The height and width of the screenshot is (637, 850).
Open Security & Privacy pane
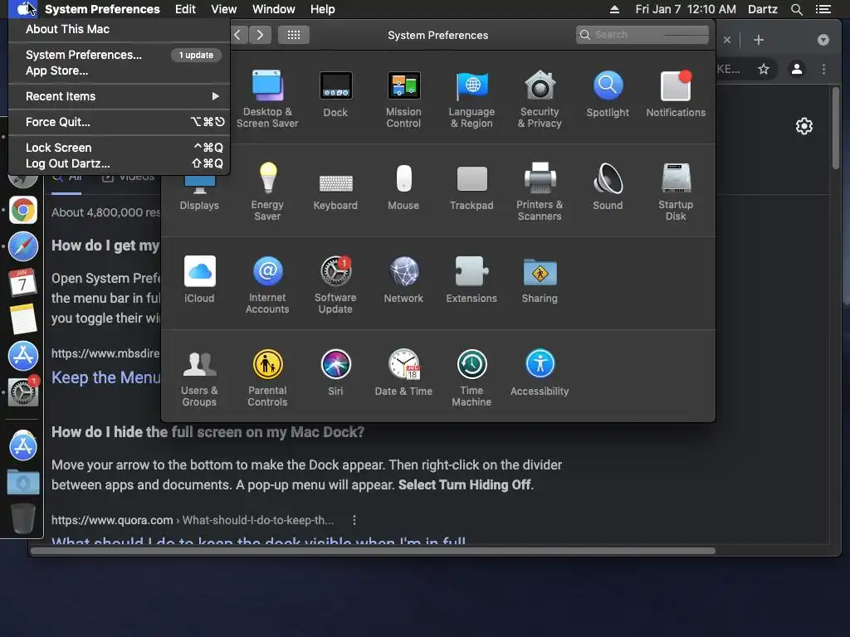pyautogui.click(x=540, y=99)
